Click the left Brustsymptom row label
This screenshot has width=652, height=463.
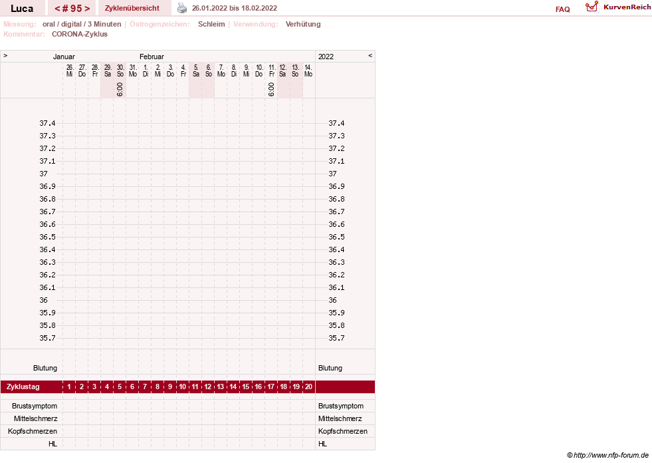click(35, 406)
